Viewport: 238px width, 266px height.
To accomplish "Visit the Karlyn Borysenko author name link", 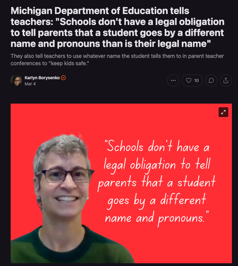I will coord(42,78).
